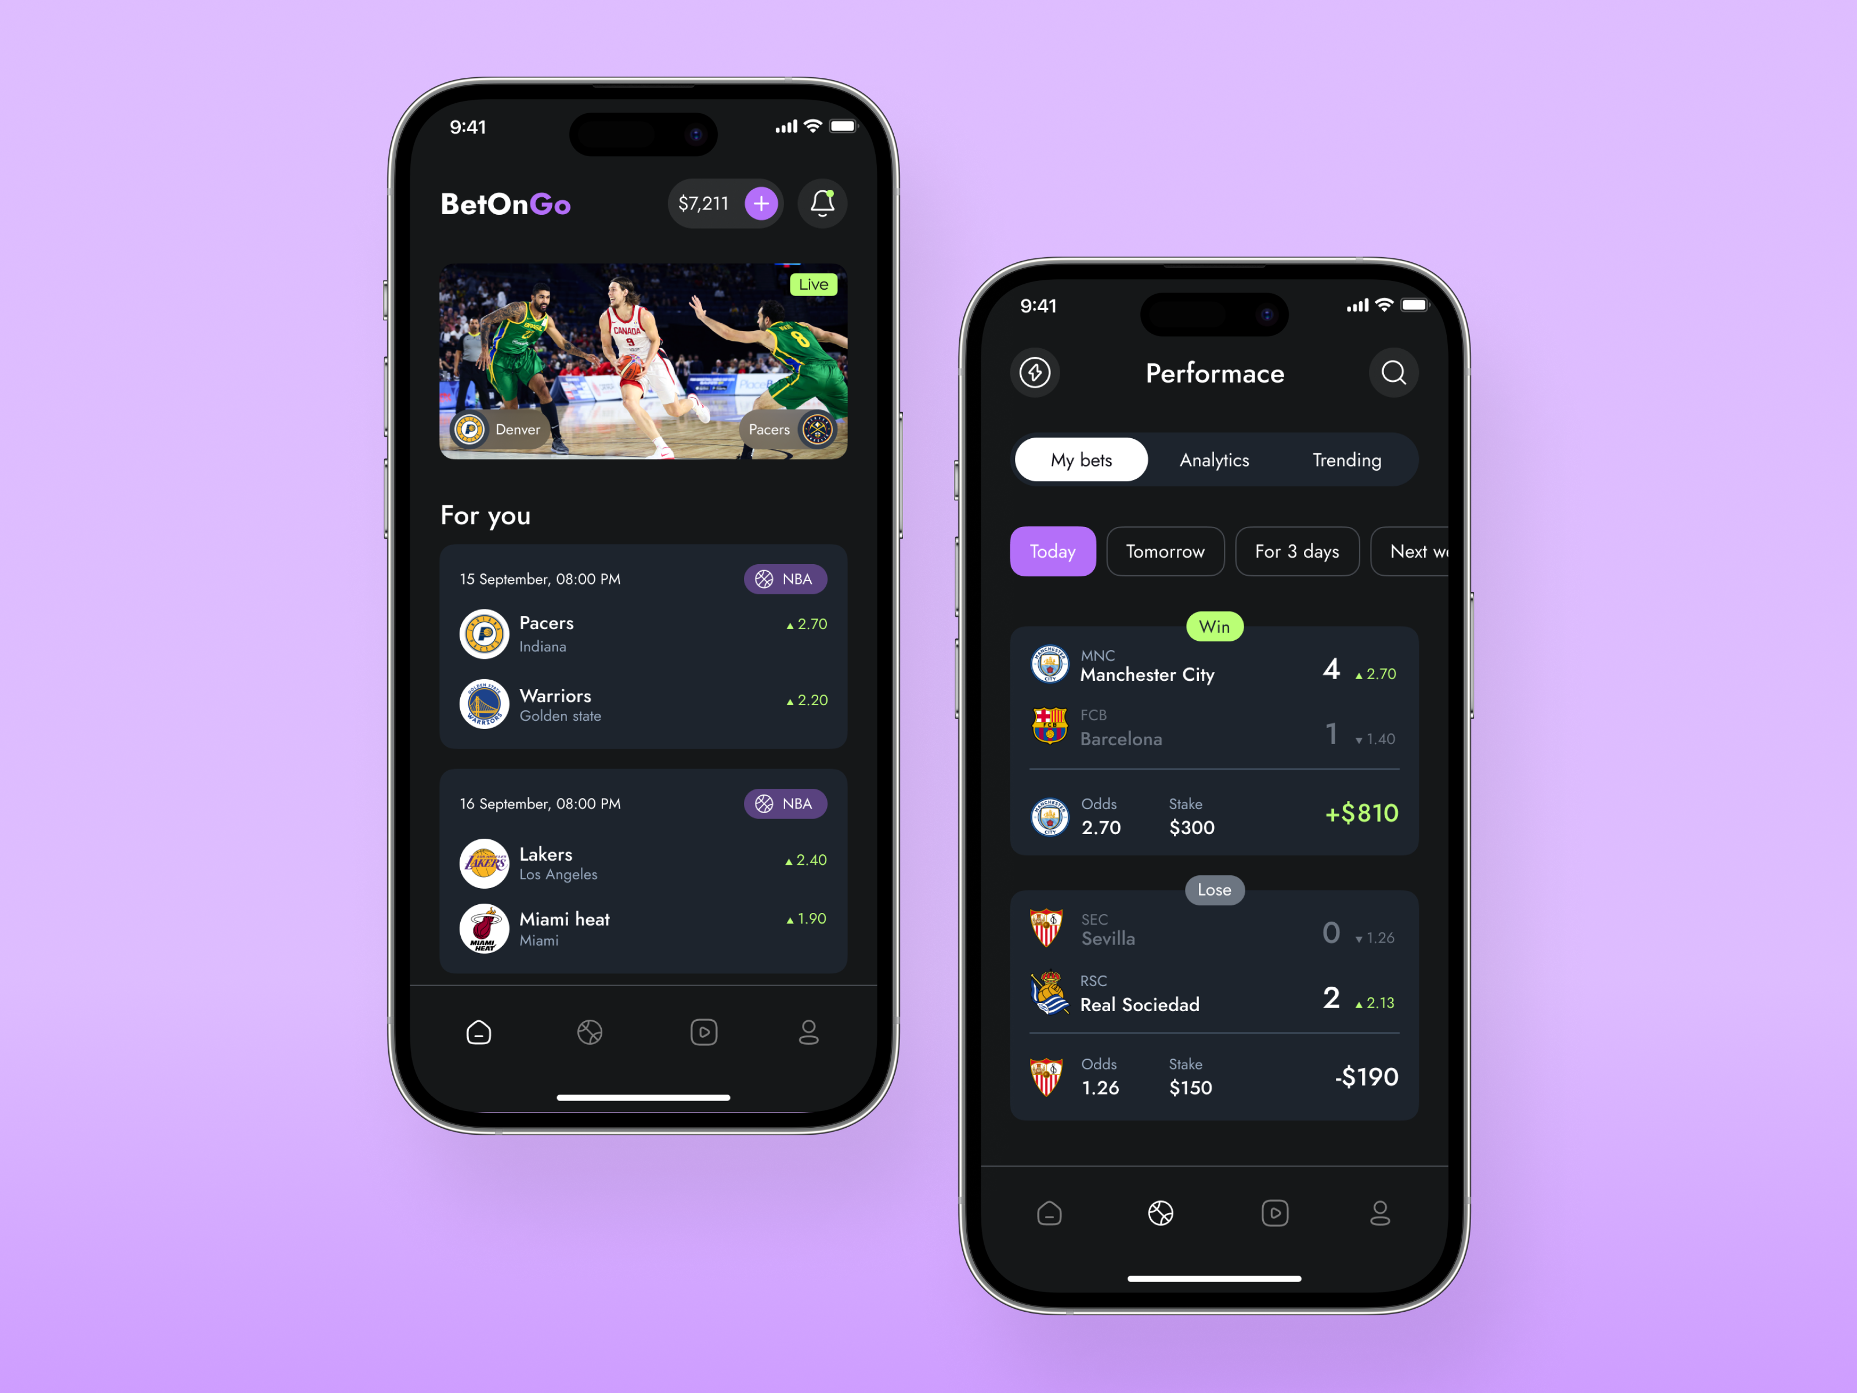Tap the notification bell icon
The image size is (1857, 1393).
pos(822,202)
